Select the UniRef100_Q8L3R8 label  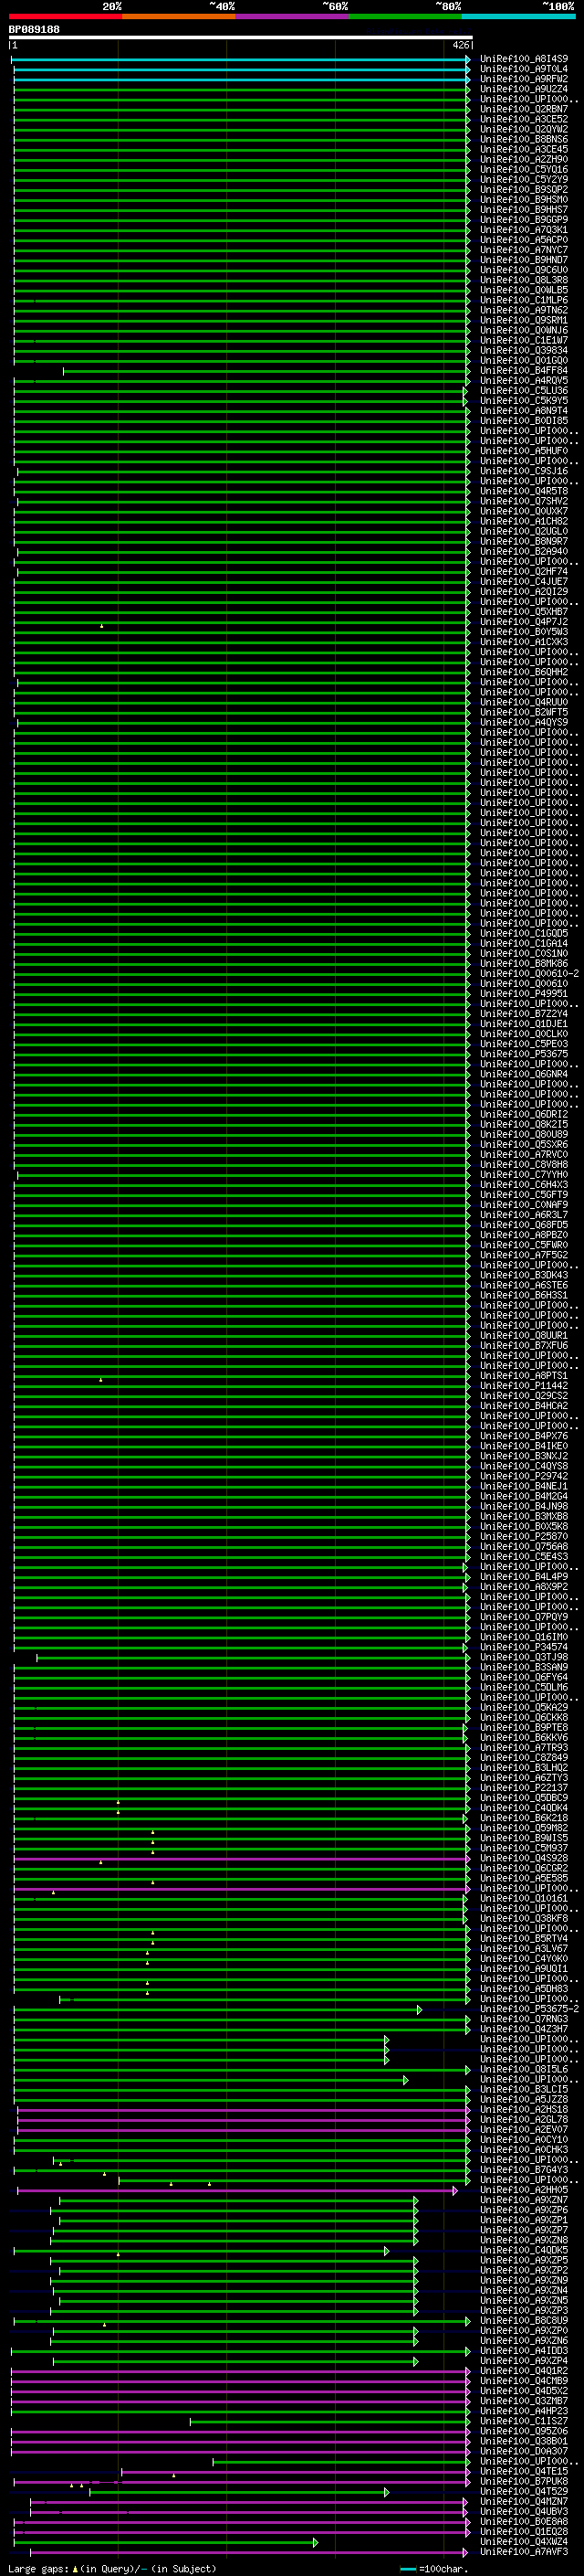point(524,280)
